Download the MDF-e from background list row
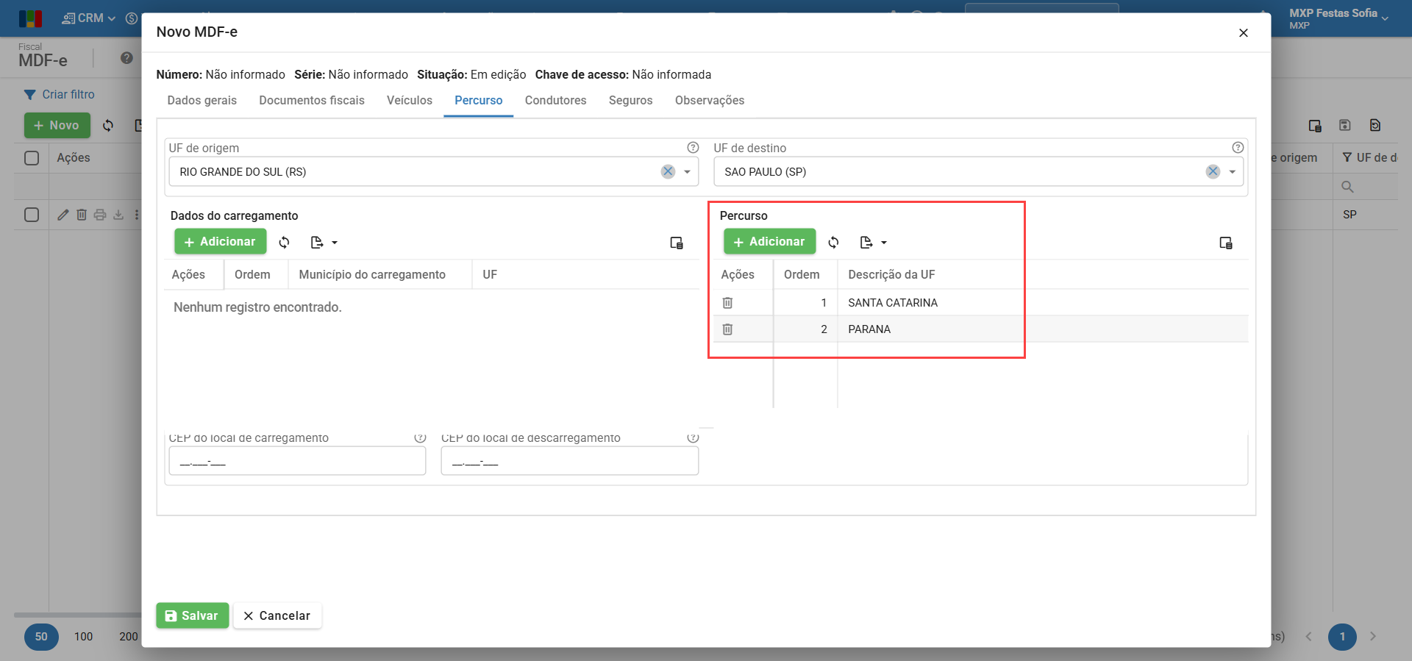This screenshot has width=1412, height=661. [x=118, y=215]
